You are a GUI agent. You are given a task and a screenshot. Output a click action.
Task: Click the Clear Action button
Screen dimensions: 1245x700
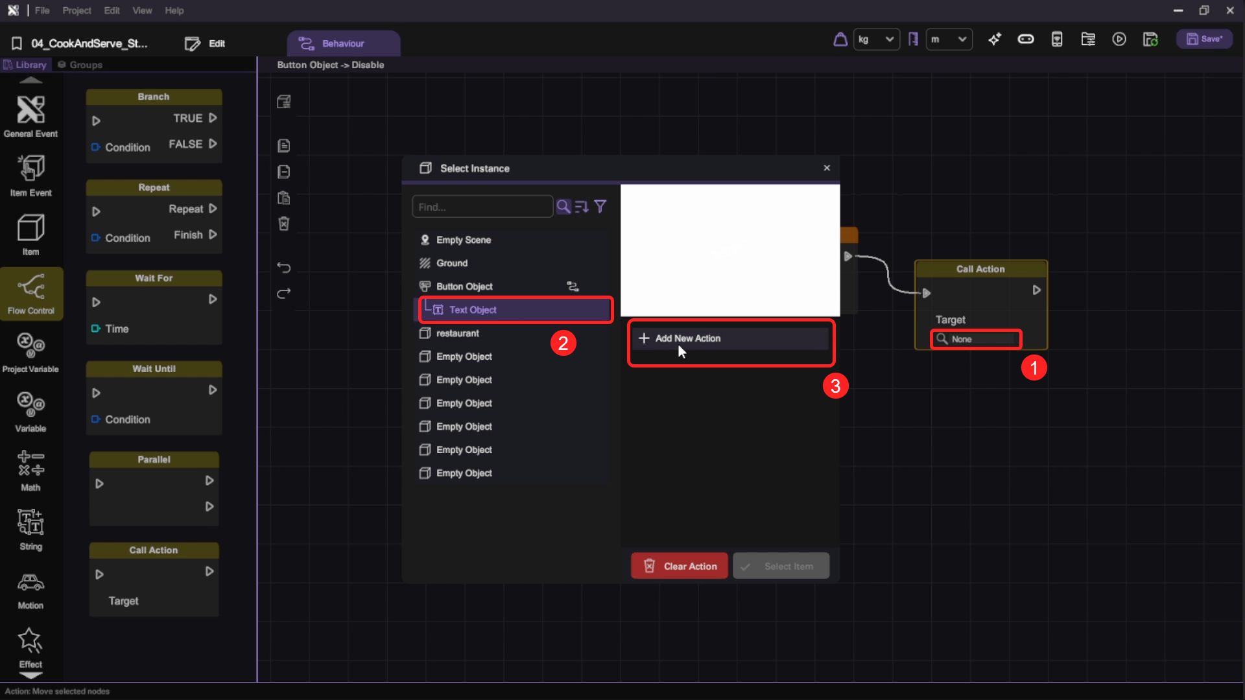pos(679,566)
